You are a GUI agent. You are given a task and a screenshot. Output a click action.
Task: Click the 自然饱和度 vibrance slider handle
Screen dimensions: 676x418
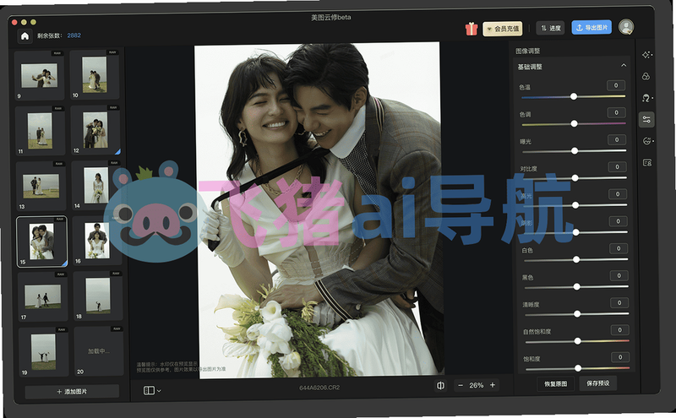pos(577,341)
